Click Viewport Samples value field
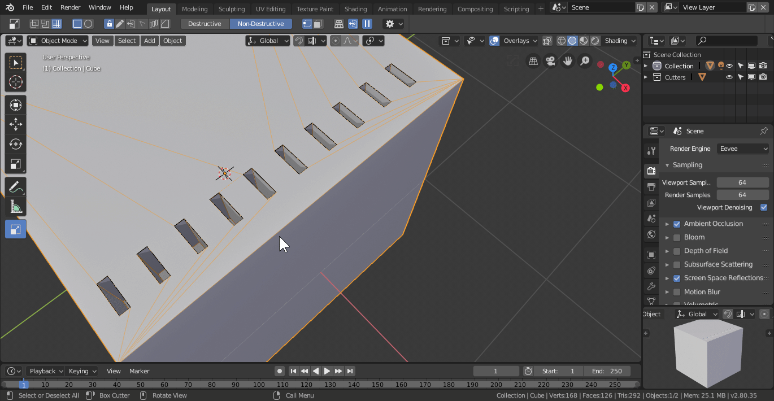Screen dimensions: 774x401 coord(742,182)
